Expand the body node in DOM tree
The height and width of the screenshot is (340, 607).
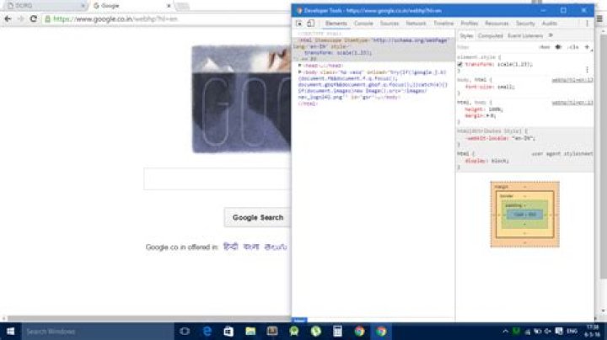tap(299, 72)
